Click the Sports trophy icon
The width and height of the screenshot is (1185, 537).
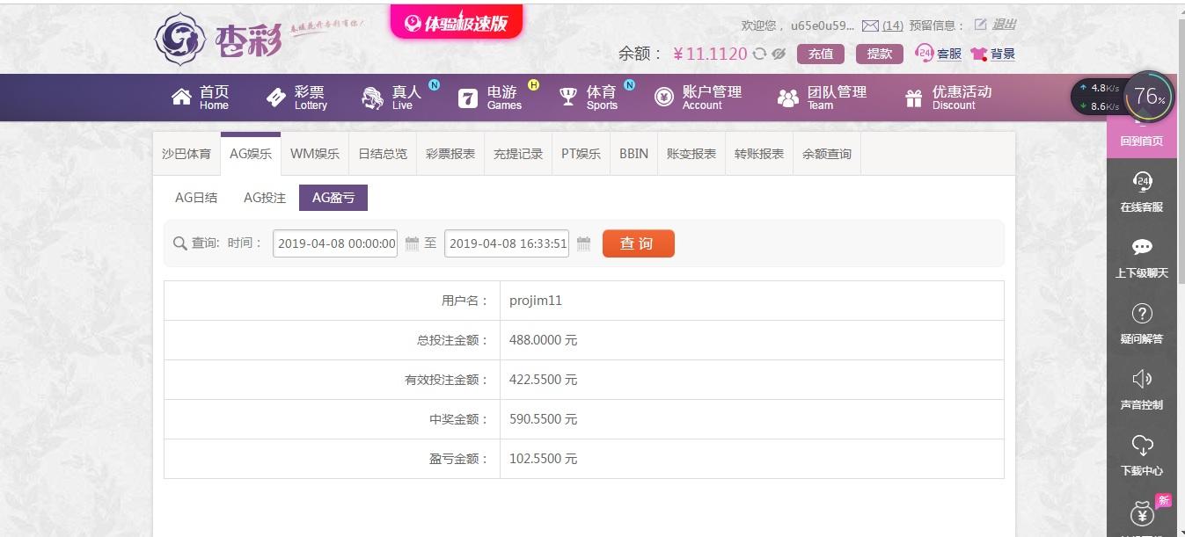pos(568,97)
